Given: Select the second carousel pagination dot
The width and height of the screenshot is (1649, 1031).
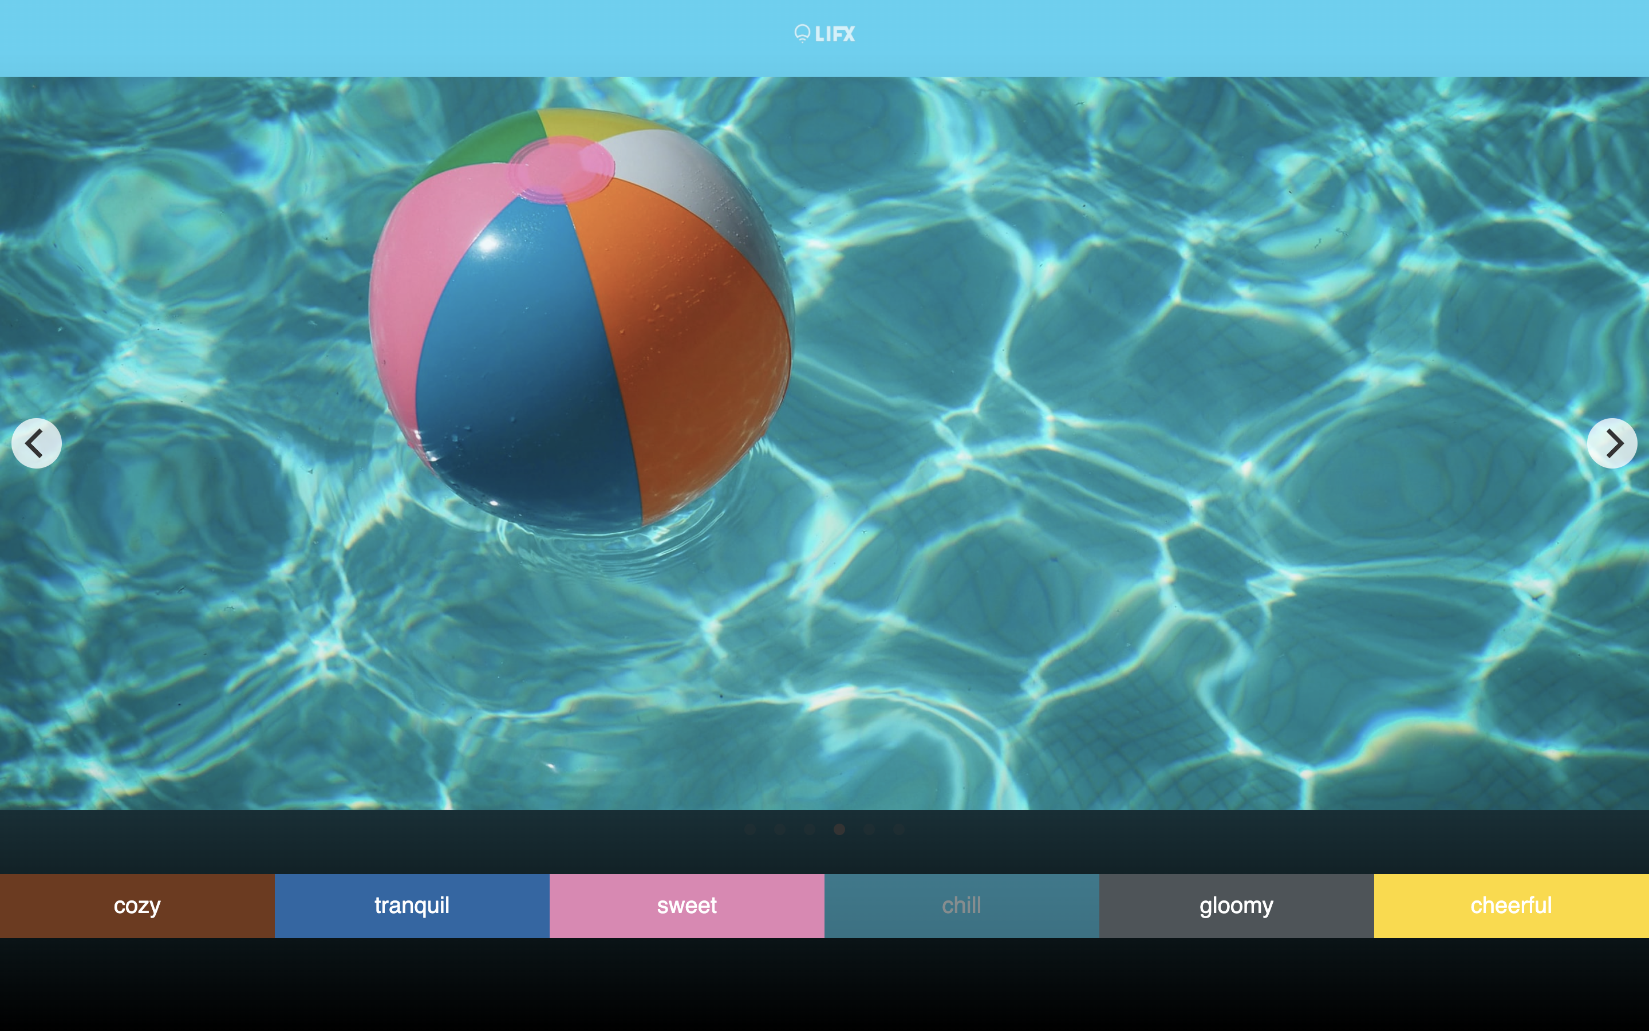Looking at the screenshot, I should 780,829.
